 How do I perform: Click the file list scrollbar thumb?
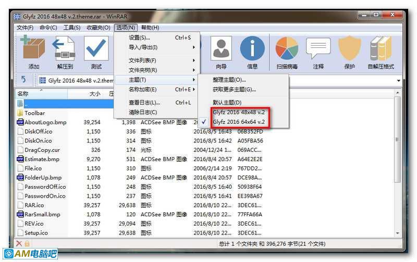tap(397, 140)
